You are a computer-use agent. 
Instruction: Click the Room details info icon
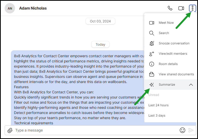(x=151, y=64)
